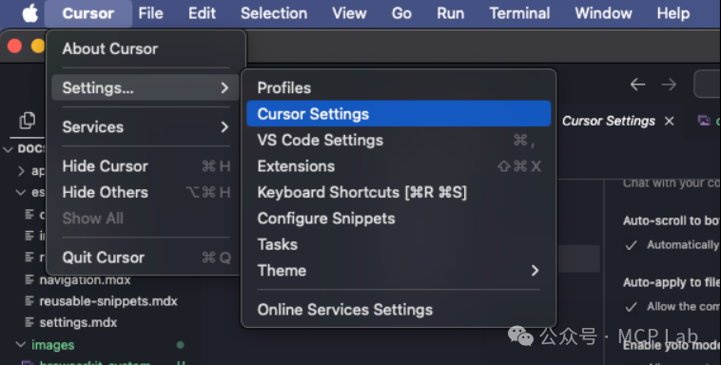Expand the Settings... submenu arrow
The height and width of the screenshot is (365, 721).
[x=224, y=87]
